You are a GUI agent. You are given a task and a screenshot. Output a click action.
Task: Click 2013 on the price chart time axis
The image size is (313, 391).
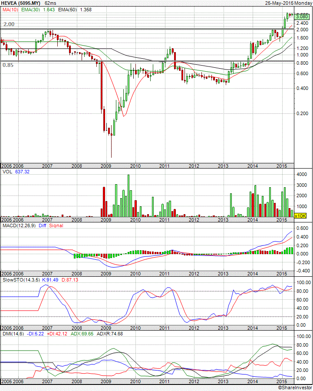223,166
